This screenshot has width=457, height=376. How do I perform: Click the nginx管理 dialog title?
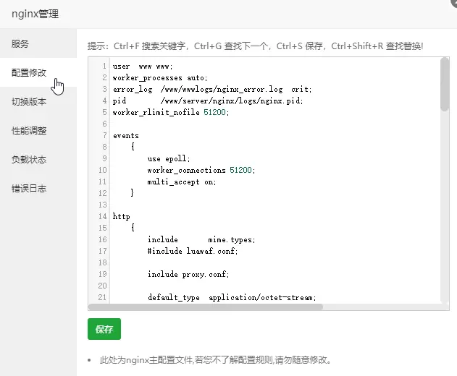[x=35, y=14]
